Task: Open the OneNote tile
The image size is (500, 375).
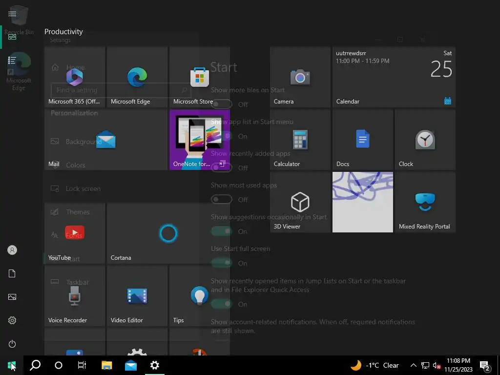Action: tap(200, 139)
